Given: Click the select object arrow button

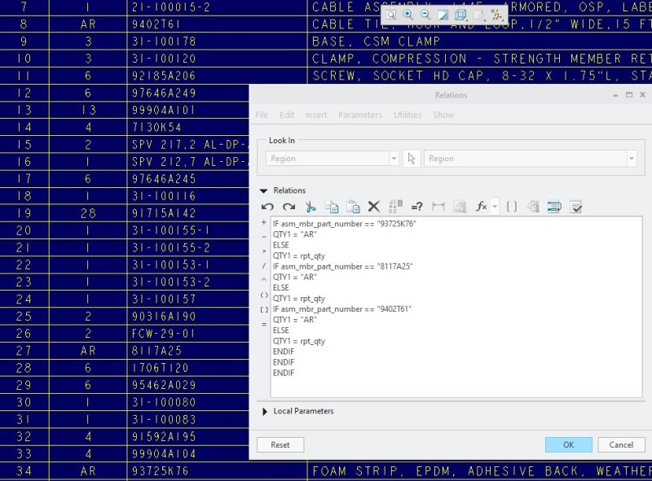Looking at the screenshot, I should pyautogui.click(x=412, y=159).
